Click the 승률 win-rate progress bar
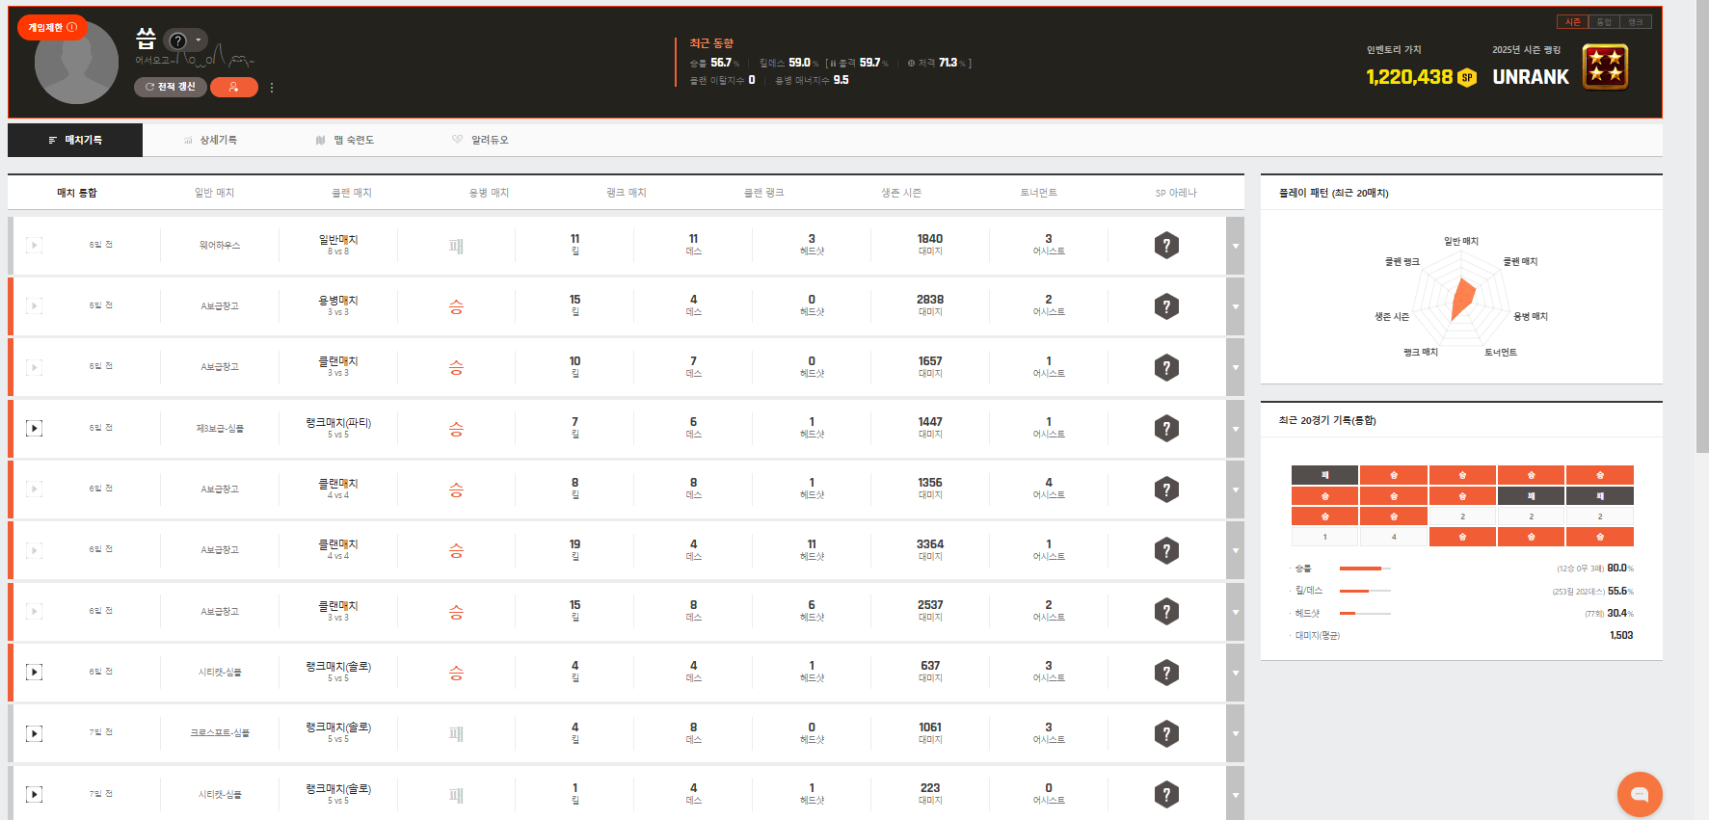Screen dimensions: 1709x820 point(1365,569)
